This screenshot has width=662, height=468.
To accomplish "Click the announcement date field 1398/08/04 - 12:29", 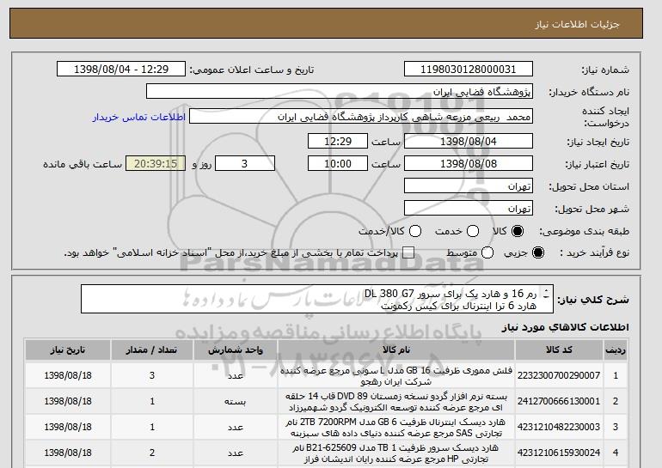I will coord(121,70).
